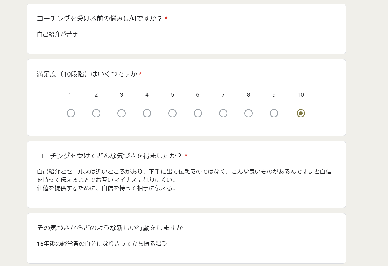This screenshot has width=388, height=266.
Task: Choose rating 3 on the satisfaction scale
Action: 121,113
